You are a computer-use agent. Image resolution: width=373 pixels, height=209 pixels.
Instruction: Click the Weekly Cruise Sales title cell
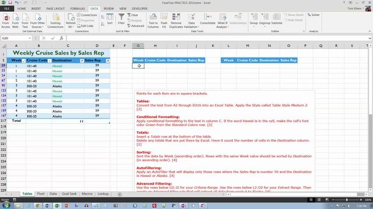(x=58, y=53)
